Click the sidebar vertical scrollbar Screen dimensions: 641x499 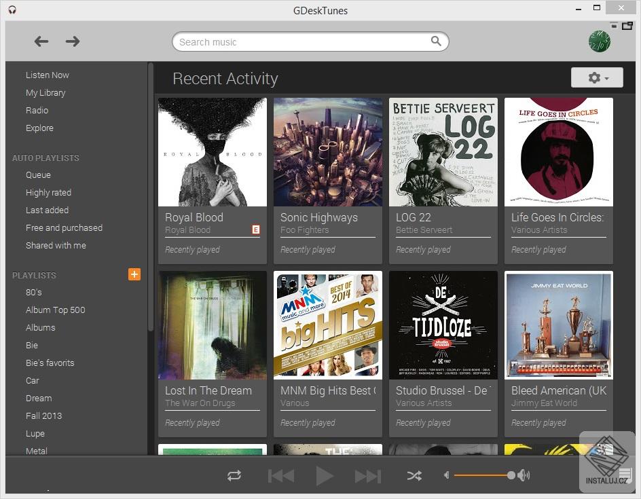coord(151,196)
